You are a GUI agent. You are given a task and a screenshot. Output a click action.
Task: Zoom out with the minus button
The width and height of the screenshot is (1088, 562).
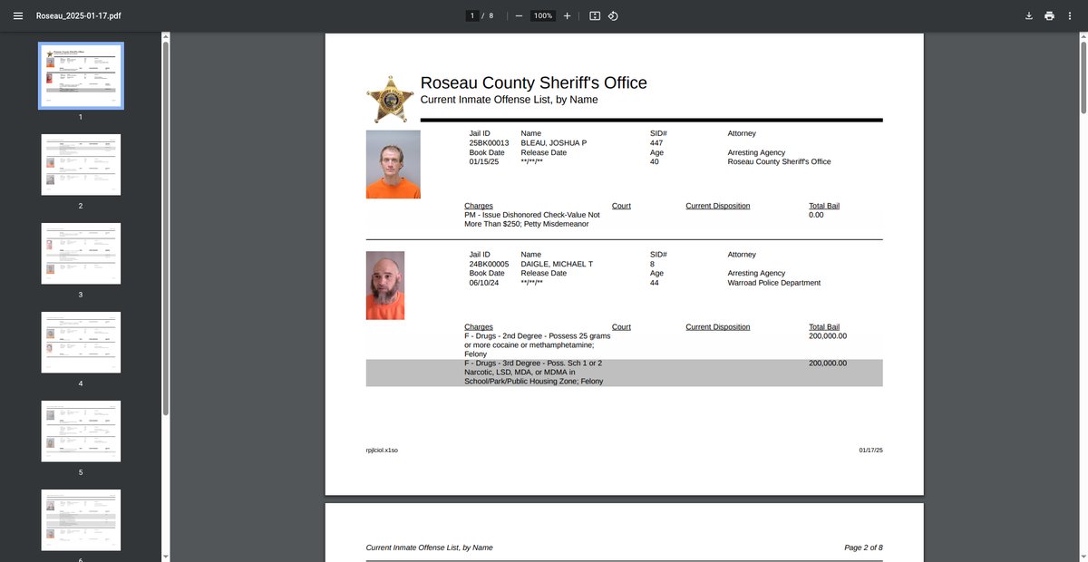click(x=519, y=15)
